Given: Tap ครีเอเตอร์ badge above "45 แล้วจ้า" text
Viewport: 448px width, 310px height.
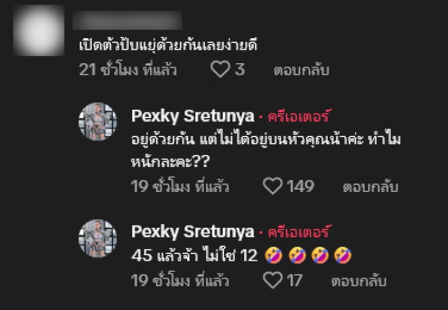Looking at the screenshot, I should tap(300, 232).
